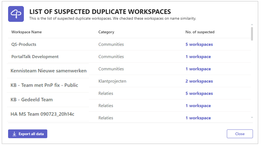
Task: Select Kennisteam Nieuwe samenwerken workspace
Action: (x=48, y=71)
